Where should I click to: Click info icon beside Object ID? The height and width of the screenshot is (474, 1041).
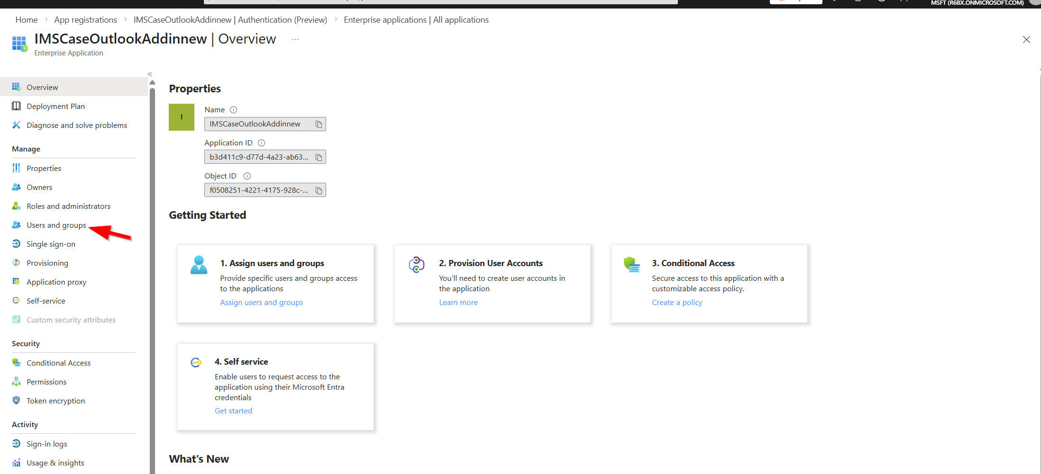tap(247, 176)
